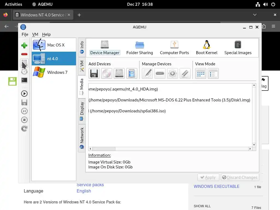The image size is (280, 210).
Task: Open the WINDOWS EXECUTABLE download link
Action: pos(217,186)
